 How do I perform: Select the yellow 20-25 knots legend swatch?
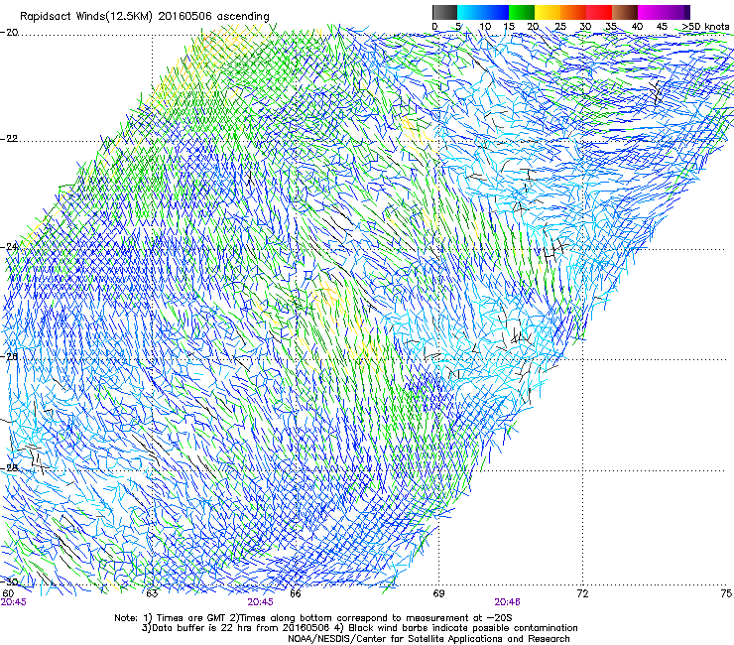548,12
